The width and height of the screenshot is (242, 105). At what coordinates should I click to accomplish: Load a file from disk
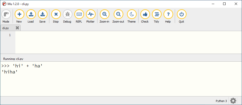[x=31, y=16]
